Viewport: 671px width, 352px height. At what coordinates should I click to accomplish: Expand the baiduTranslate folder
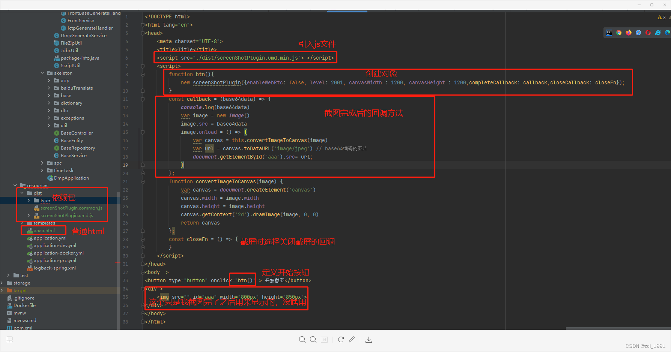[49, 88]
